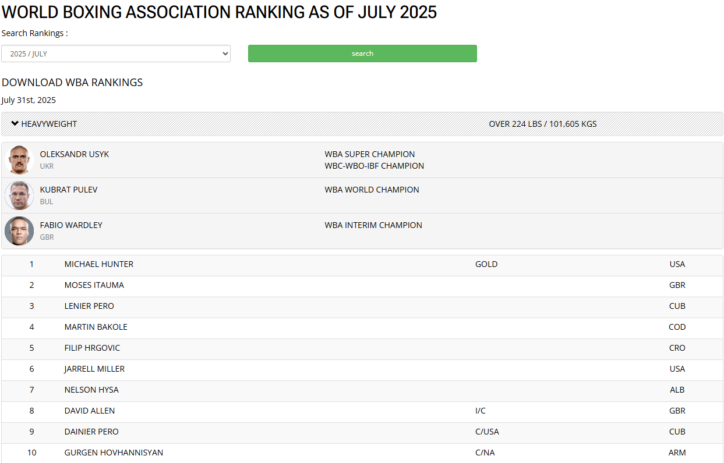Click MICHAEL HUNTER in the rankings list
The height and width of the screenshot is (463, 724).
point(99,264)
